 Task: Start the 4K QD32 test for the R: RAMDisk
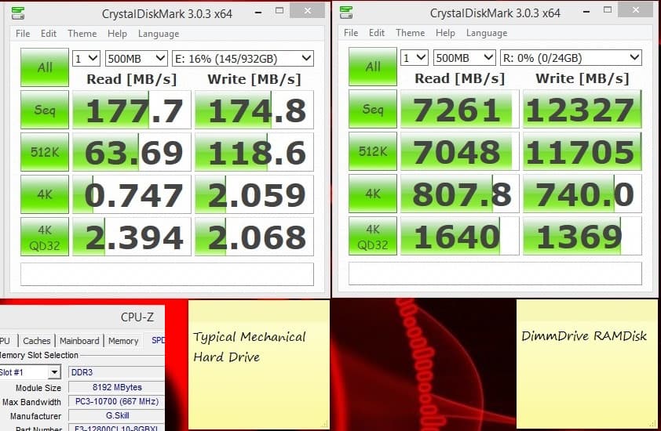(373, 237)
